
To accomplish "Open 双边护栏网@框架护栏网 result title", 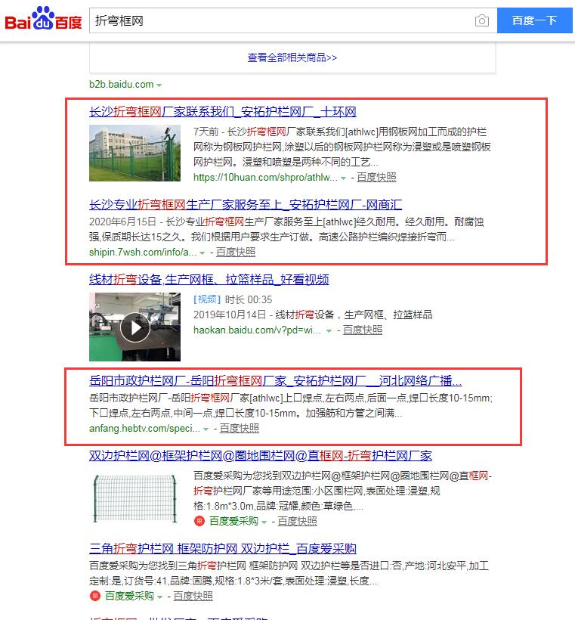I will coord(261,456).
